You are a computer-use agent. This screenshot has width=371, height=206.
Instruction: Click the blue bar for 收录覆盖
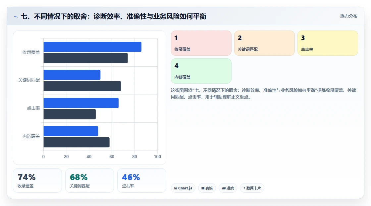pos(92,47)
